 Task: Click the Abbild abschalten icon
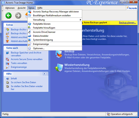point(7,41)
